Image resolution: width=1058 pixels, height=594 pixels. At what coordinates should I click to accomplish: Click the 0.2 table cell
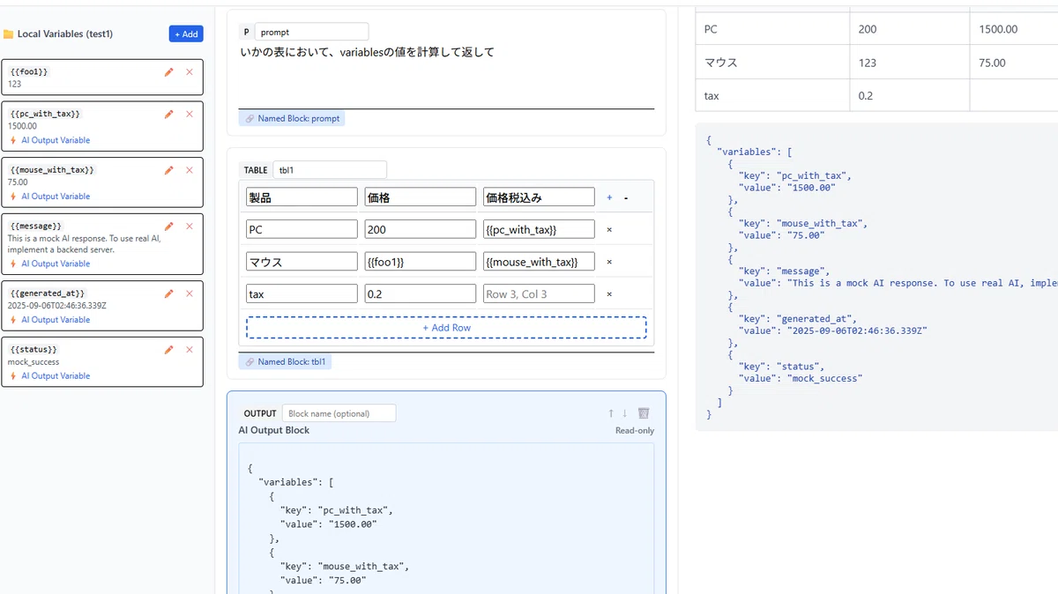click(421, 294)
